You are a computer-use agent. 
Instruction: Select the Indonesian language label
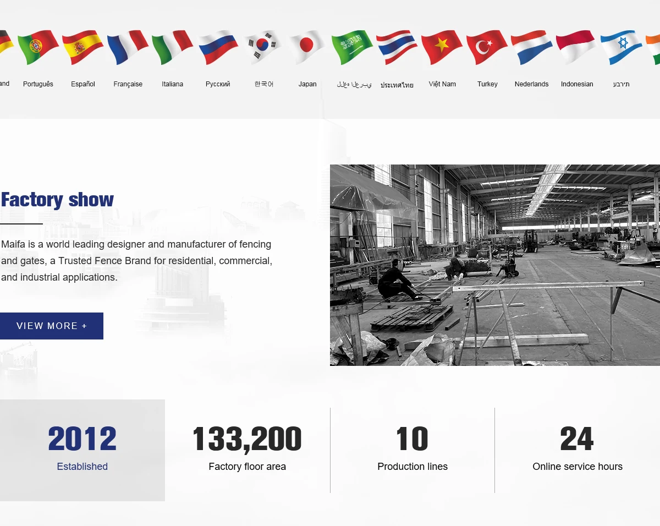click(577, 84)
